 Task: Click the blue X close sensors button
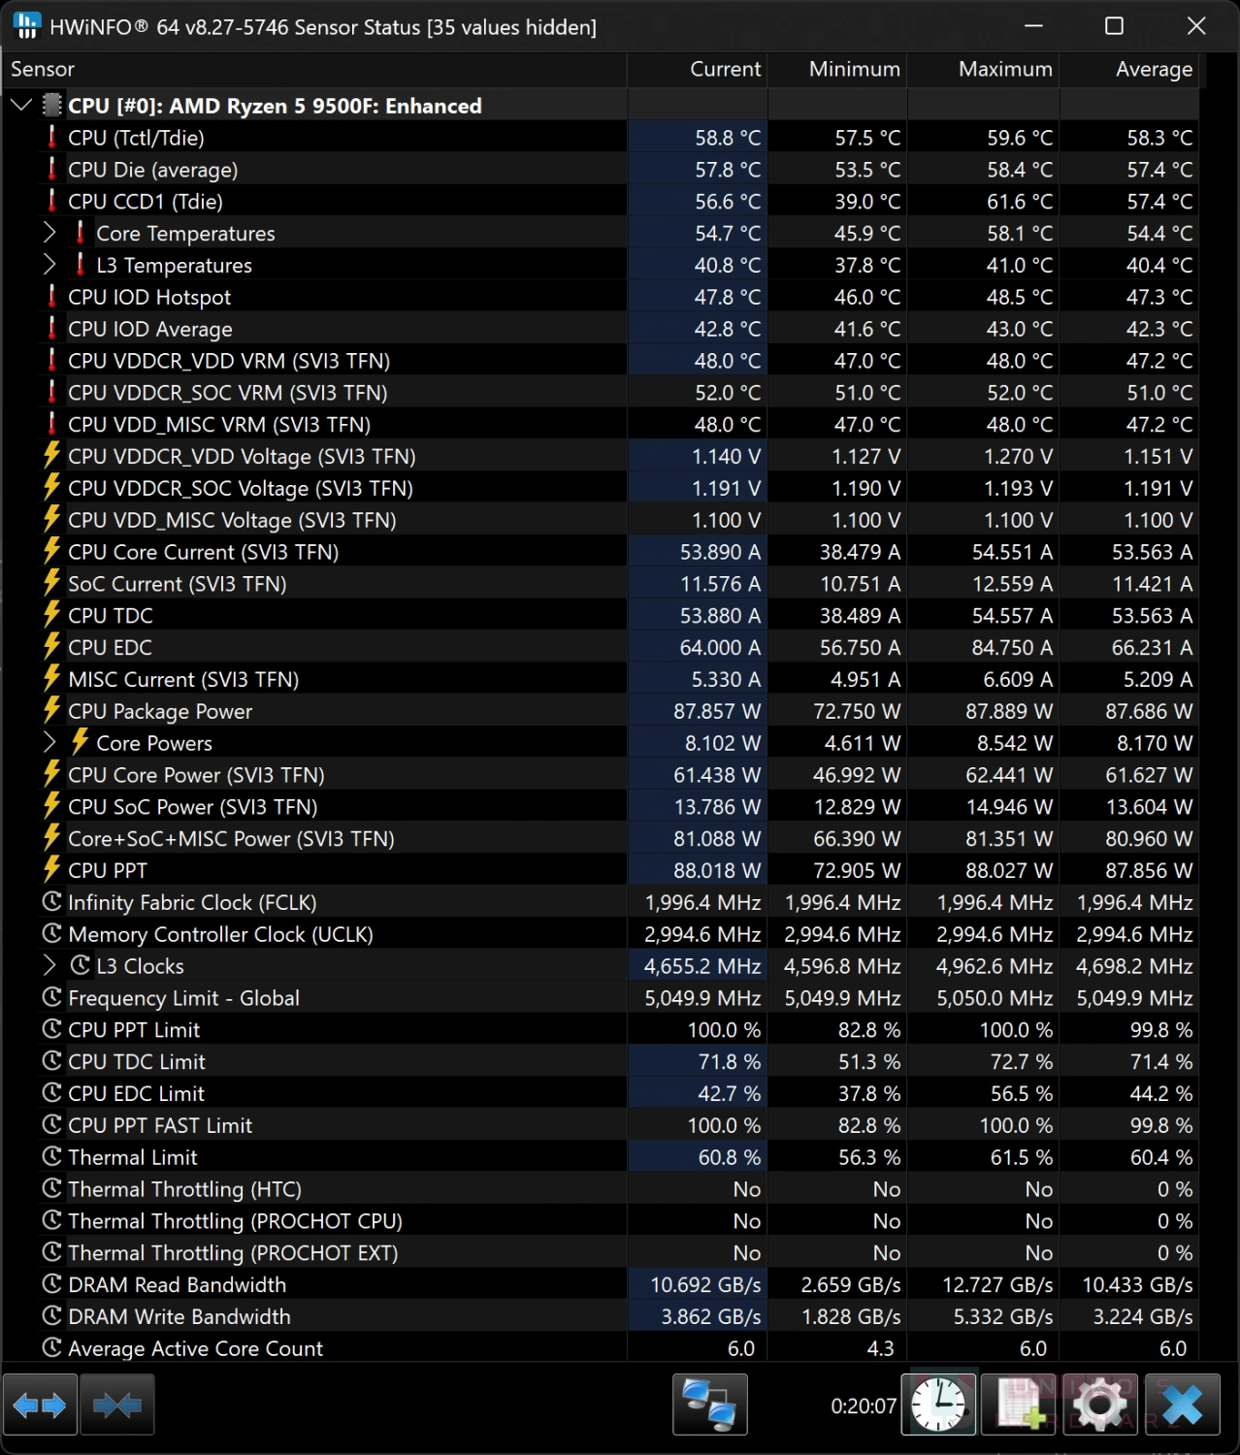1183,1405
